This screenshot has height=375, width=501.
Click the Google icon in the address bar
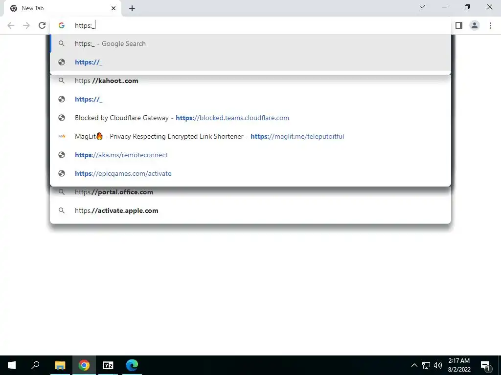pyautogui.click(x=62, y=25)
